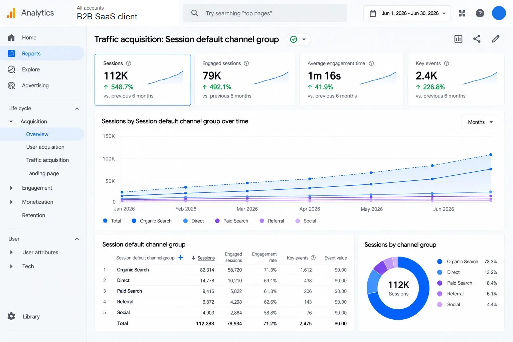Click the Analytics logo icon
The image size is (513, 342).
coord(11,13)
